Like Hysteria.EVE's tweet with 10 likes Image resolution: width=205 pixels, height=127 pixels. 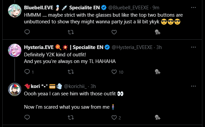(114, 72)
